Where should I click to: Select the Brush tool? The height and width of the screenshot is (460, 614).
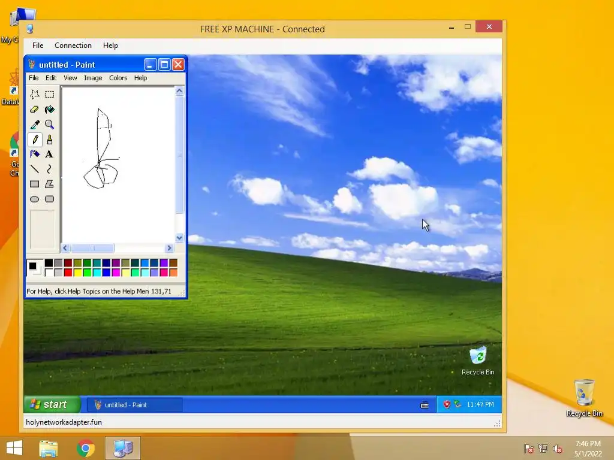(x=49, y=139)
